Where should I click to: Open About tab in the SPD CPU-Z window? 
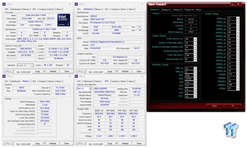(x=131, y=81)
